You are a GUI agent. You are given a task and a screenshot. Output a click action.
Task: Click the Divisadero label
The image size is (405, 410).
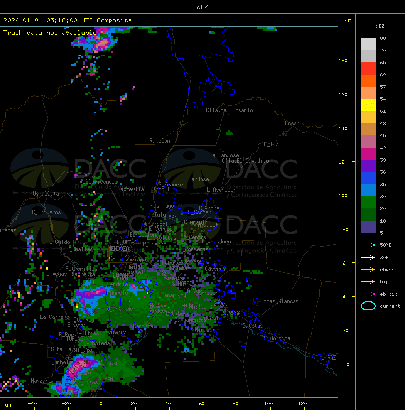pyautogui.click(x=217, y=242)
